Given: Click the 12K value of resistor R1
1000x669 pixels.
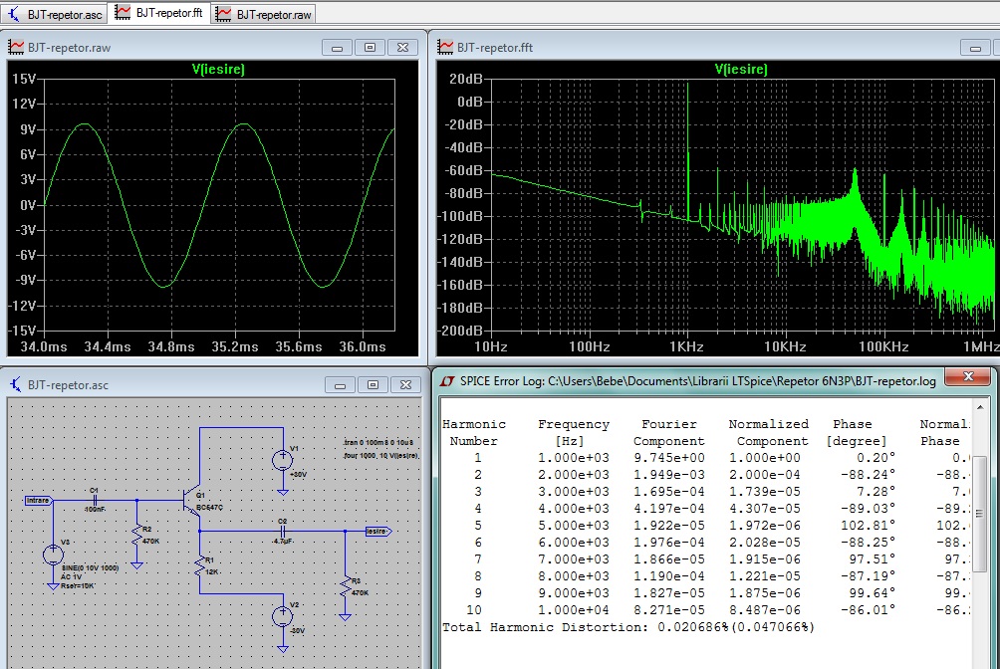Looking at the screenshot, I should click(x=212, y=572).
